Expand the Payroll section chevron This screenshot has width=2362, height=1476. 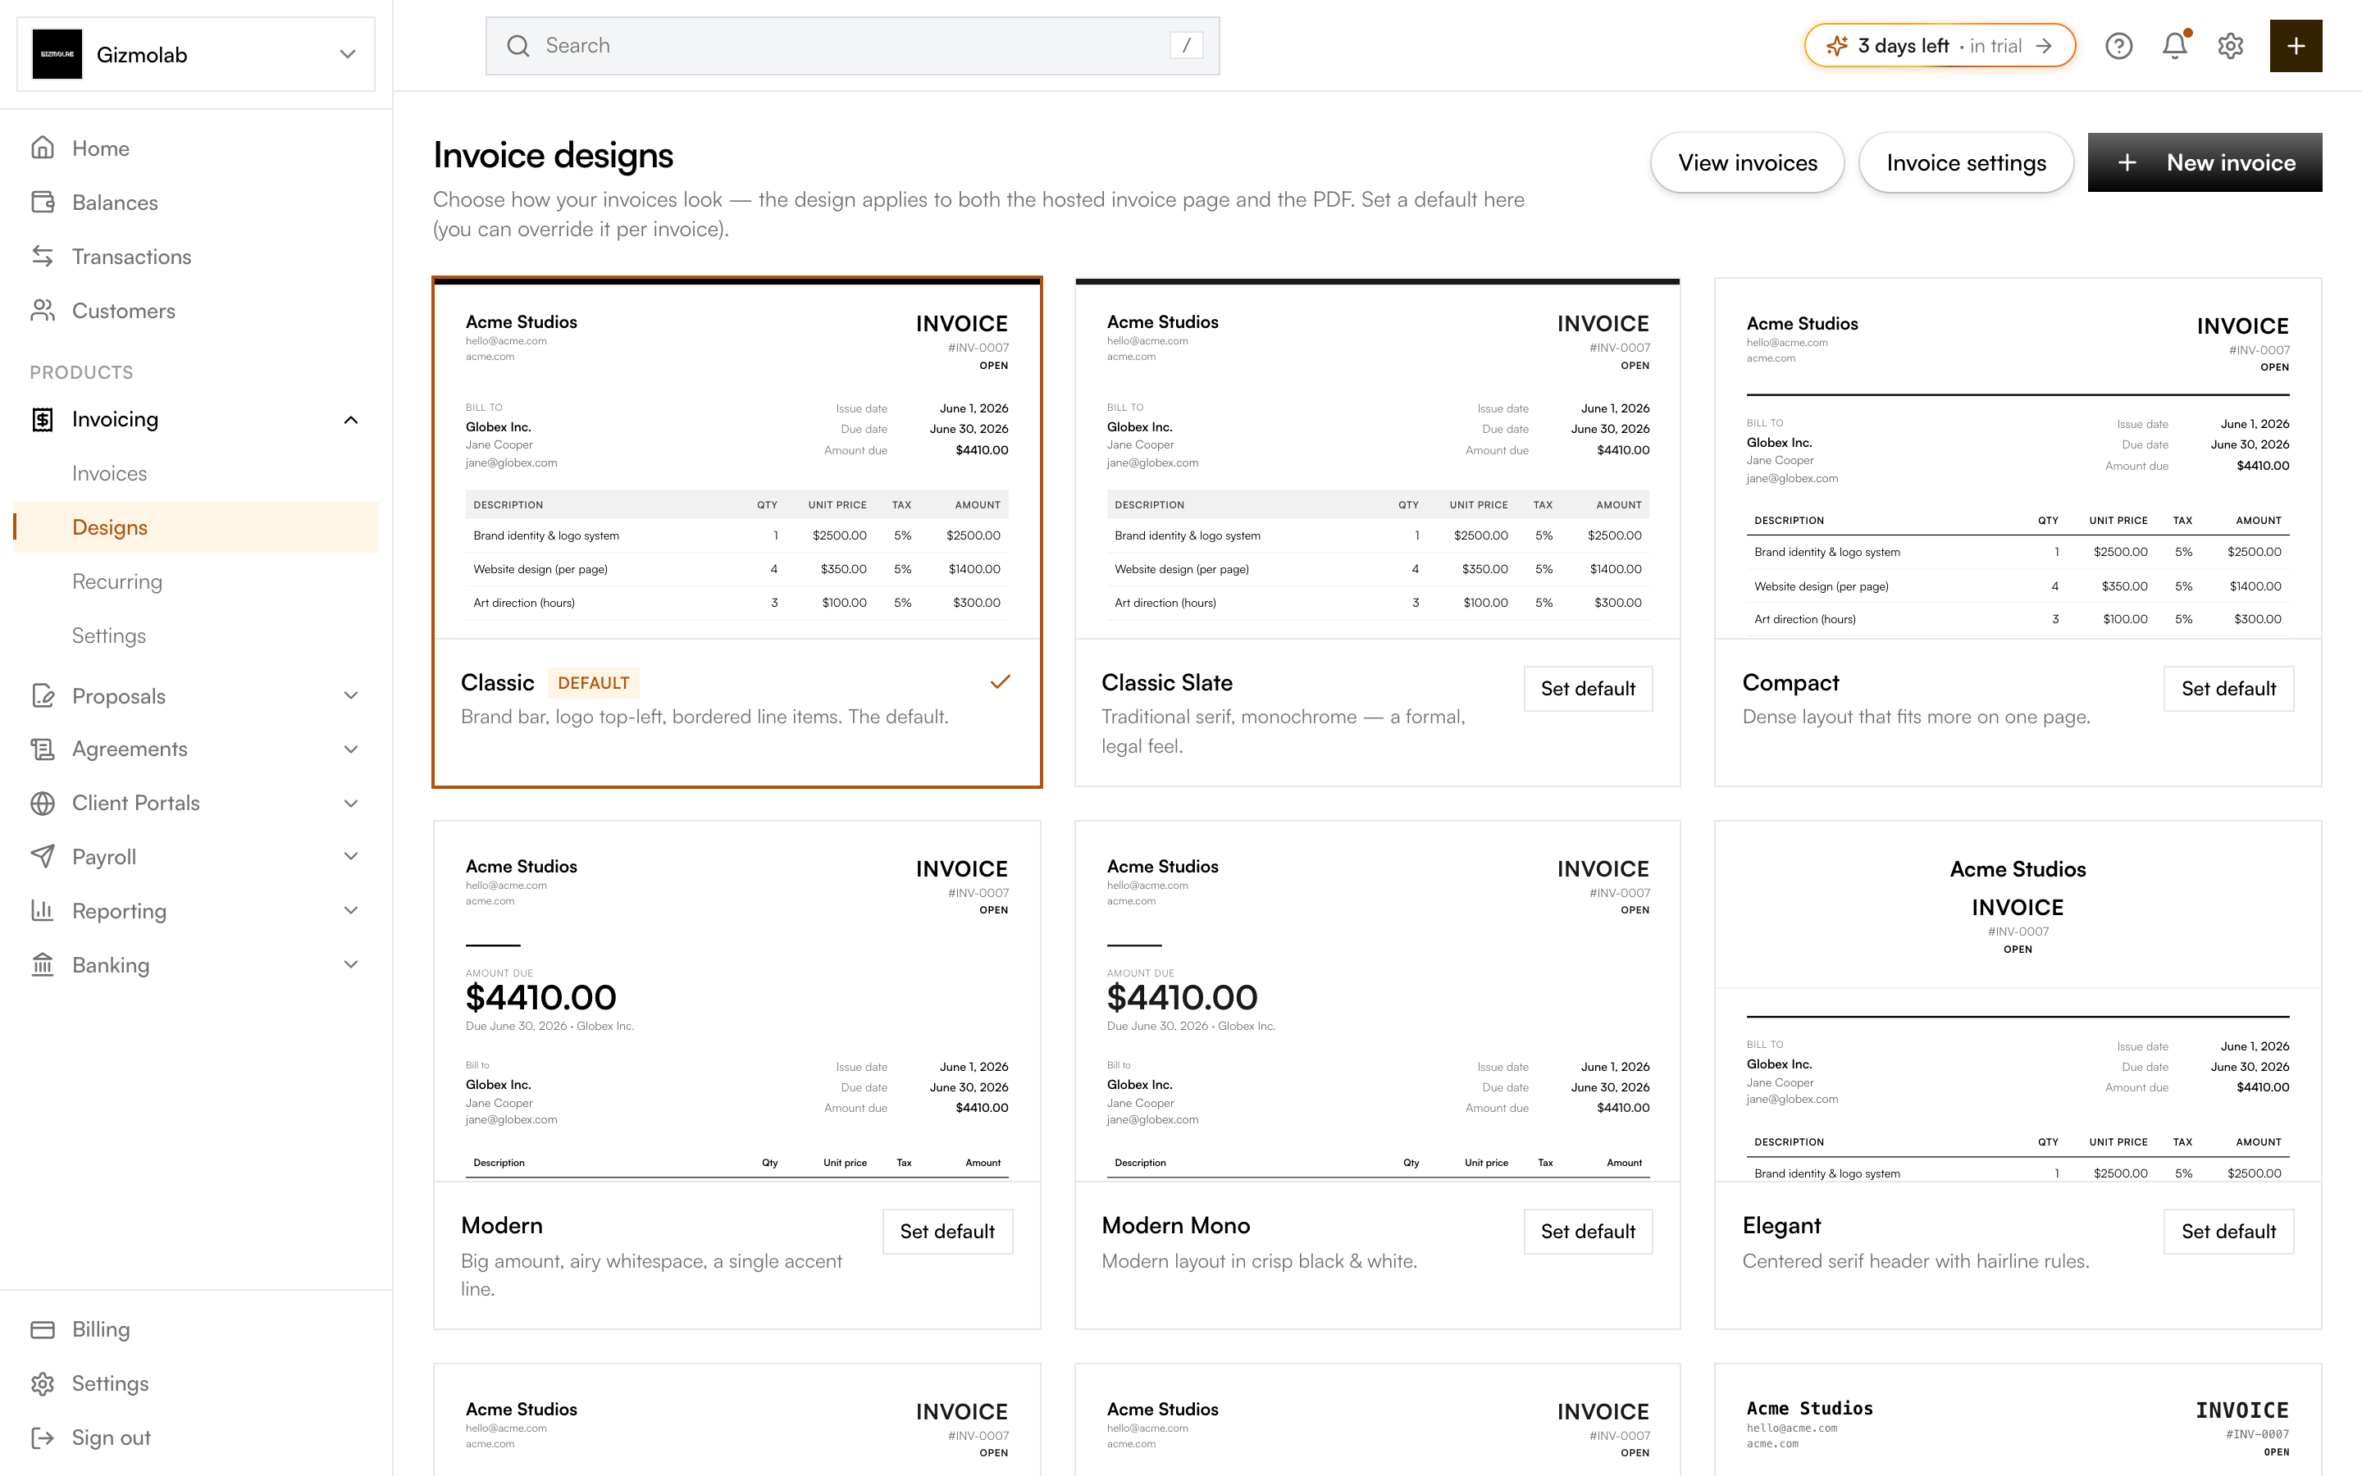[x=351, y=856]
